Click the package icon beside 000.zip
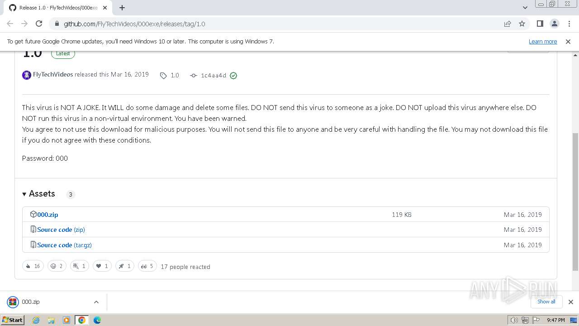The height and width of the screenshot is (326, 579). (x=33, y=214)
